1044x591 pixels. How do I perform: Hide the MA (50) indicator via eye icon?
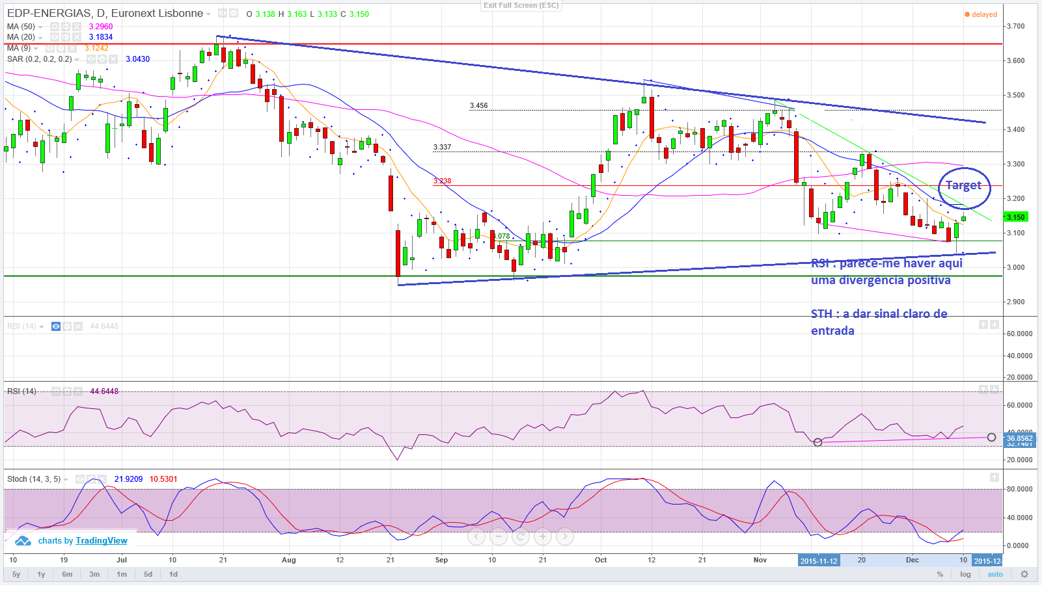pos(55,27)
